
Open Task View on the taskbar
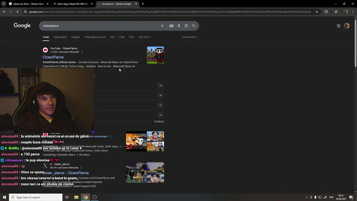point(67,197)
